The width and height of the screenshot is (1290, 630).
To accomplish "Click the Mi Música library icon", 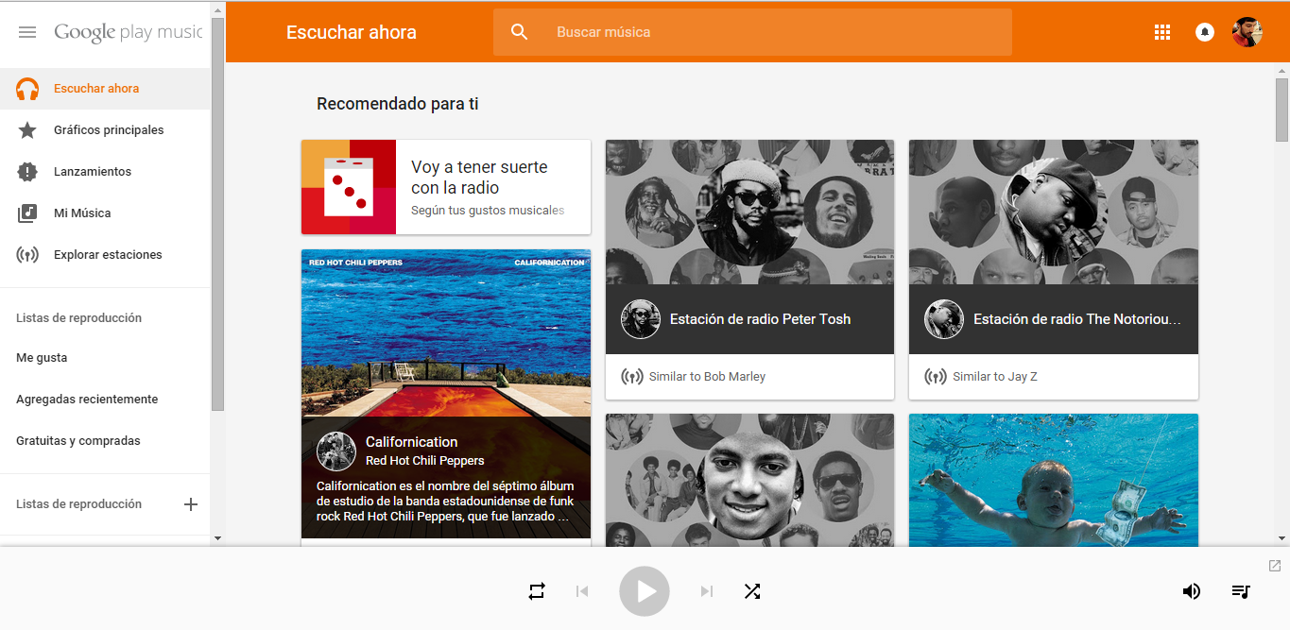I will pyautogui.click(x=27, y=213).
